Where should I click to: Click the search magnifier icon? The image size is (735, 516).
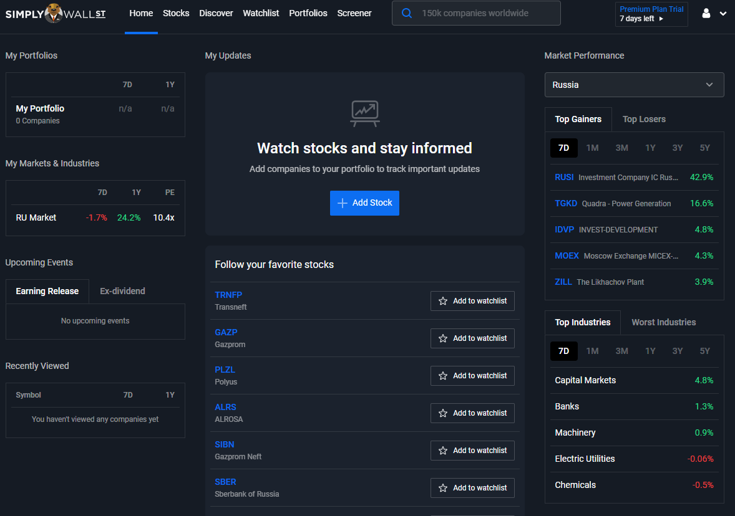pyautogui.click(x=407, y=13)
